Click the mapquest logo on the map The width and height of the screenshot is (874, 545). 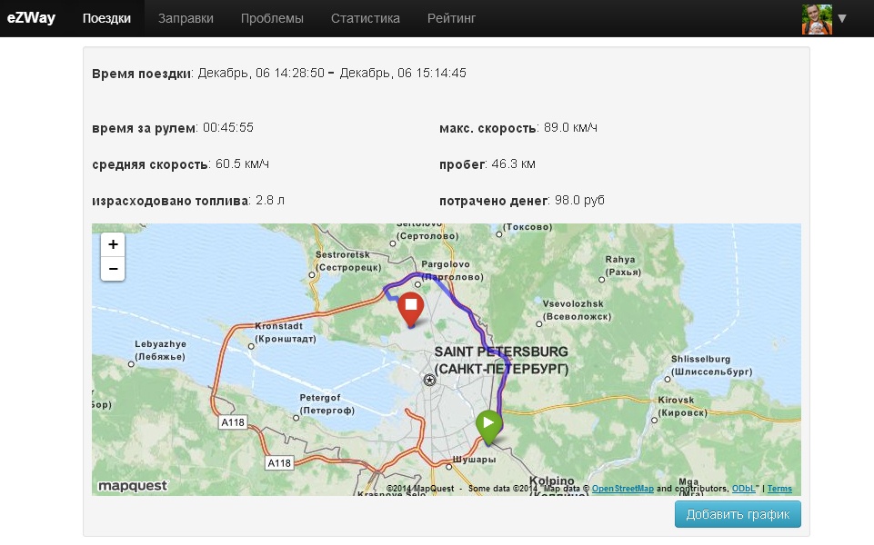pos(133,486)
